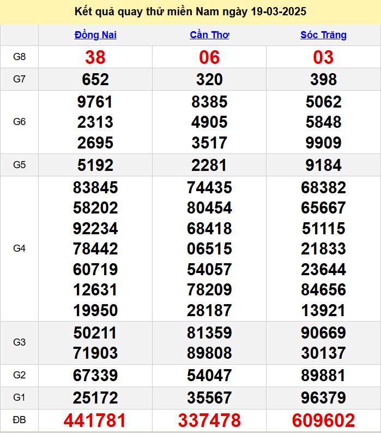Click G5 number 2281
381x433 pixels.
(x=209, y=165)
